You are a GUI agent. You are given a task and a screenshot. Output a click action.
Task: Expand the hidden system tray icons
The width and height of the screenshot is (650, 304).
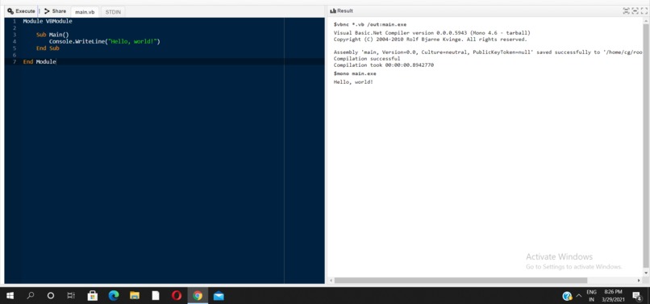tap(579, 296)
